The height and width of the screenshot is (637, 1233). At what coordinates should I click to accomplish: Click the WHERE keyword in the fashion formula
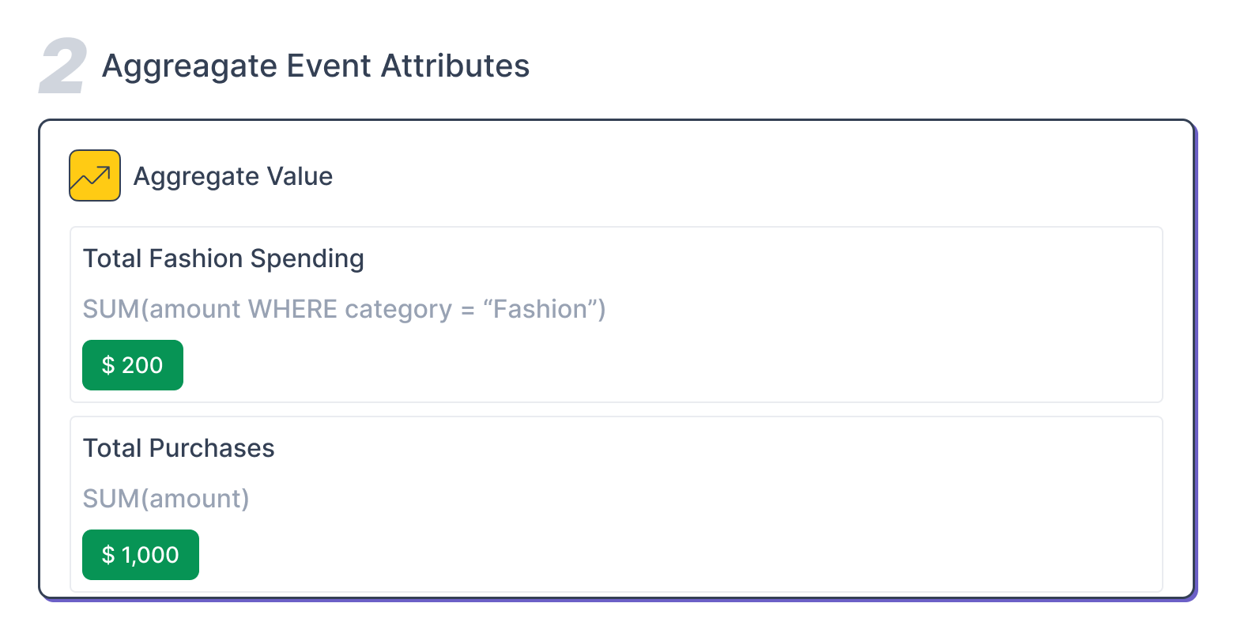coord(292,309)
